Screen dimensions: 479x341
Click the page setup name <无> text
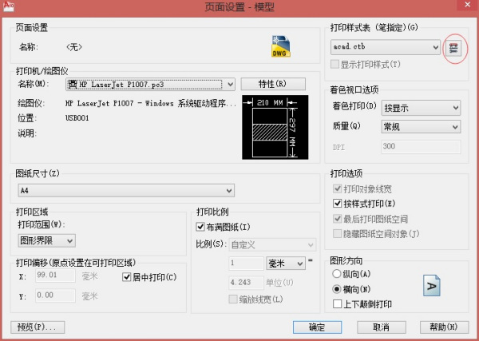[x=74, y=47]
